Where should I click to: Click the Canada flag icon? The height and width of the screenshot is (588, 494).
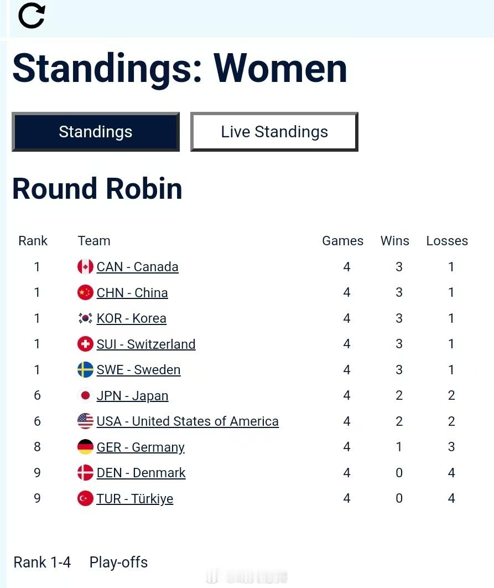(85, 267)
